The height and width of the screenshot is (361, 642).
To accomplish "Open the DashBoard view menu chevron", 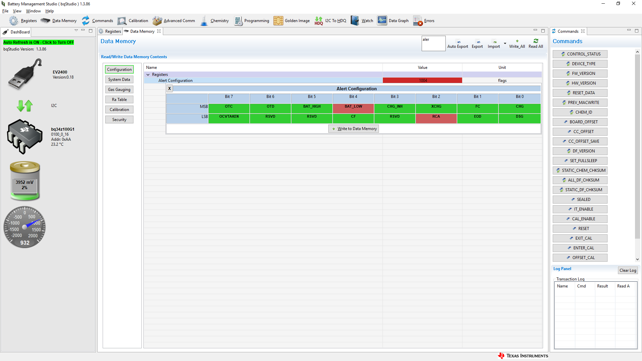I will (76, 30).
